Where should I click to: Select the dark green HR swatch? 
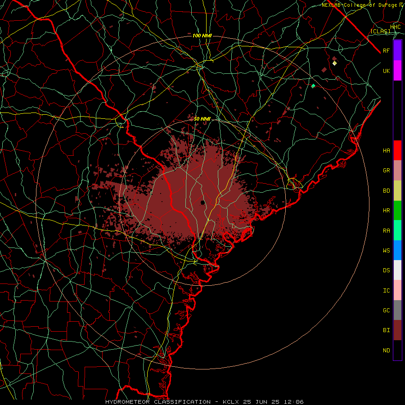pos(397,211)
